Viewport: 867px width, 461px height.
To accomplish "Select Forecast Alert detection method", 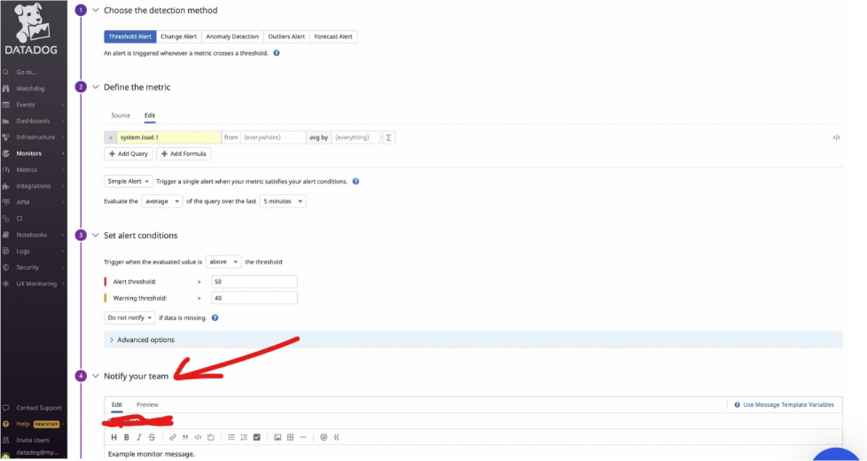I will (332, 36).
